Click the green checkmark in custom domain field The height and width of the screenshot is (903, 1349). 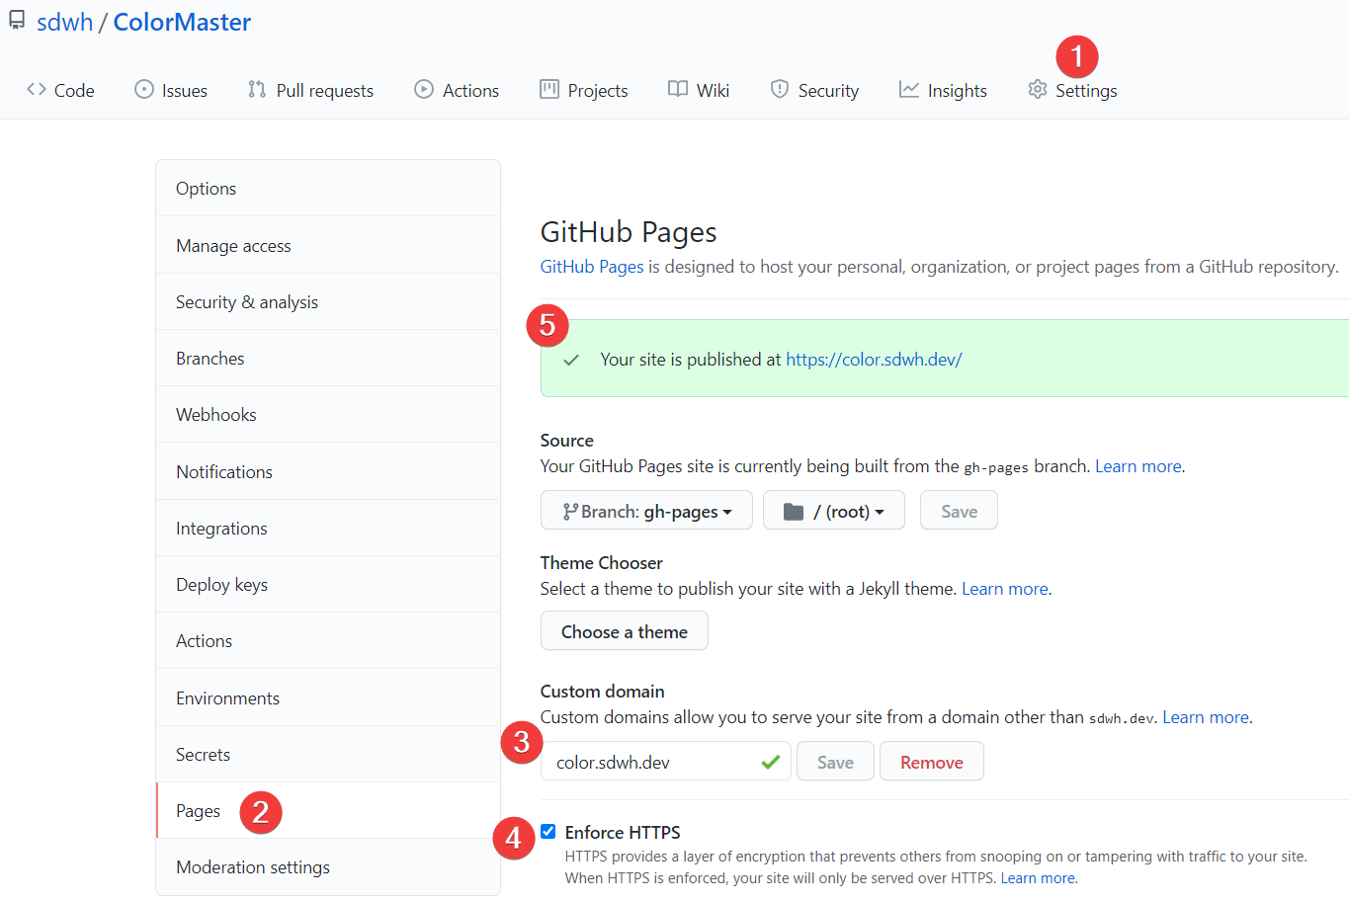point(771,762)
